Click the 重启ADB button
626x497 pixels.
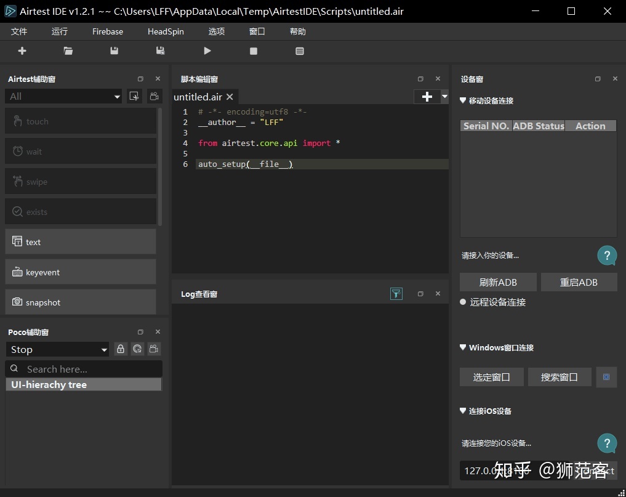click(579, 283)
